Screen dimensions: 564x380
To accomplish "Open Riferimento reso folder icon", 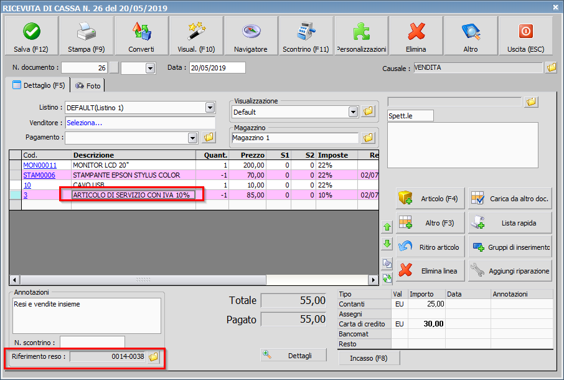I will pos(153,356).
